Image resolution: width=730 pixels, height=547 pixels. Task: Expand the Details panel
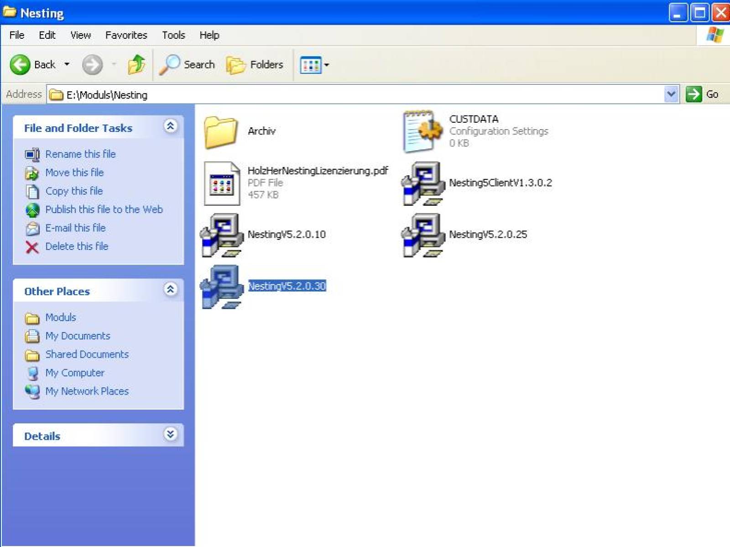pos(170,434)
